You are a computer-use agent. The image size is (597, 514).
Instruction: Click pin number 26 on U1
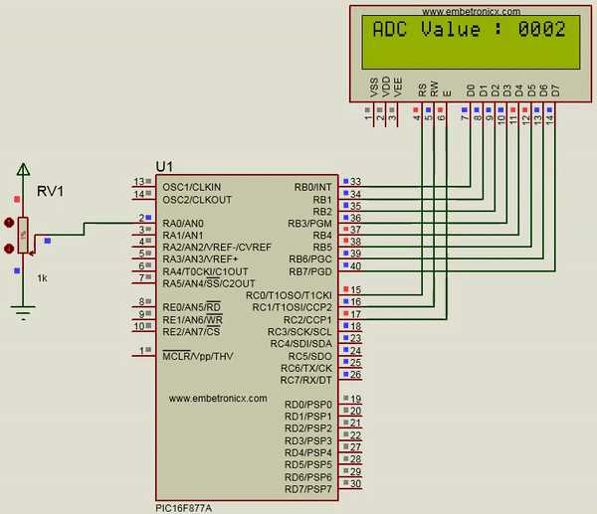355,375
